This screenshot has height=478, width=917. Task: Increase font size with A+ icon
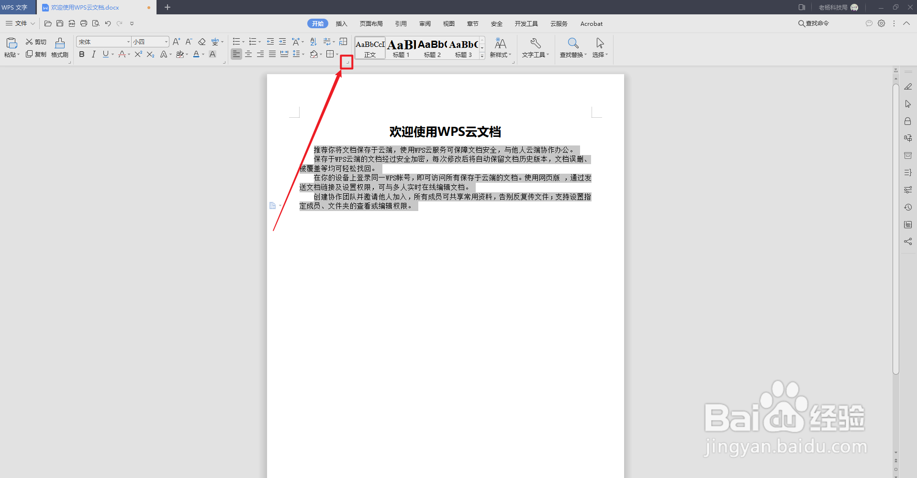click(x=177, y=42)
